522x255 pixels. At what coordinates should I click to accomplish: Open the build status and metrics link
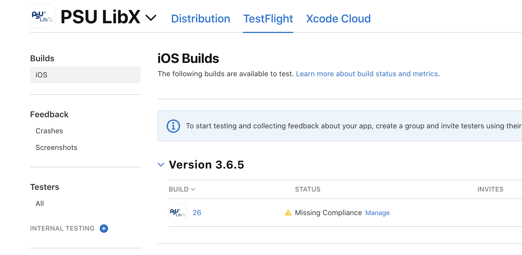pos(367,73)
